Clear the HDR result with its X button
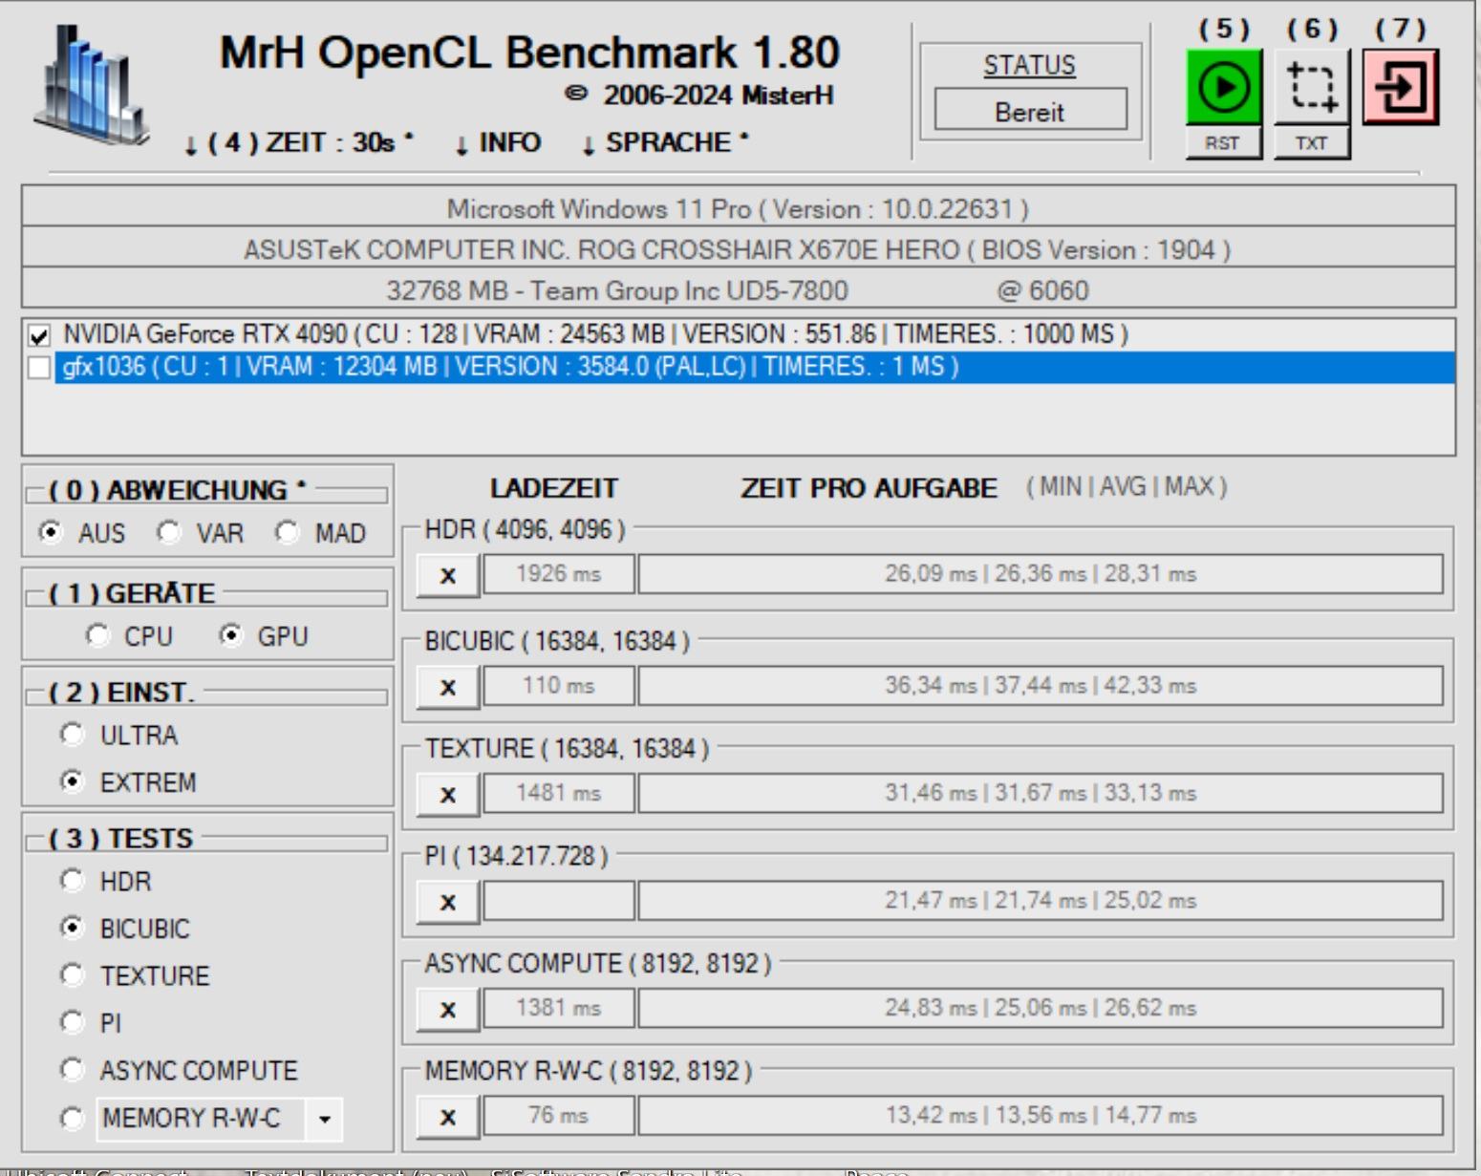This screenshot has height=1176, width=1481. (448, 575)
